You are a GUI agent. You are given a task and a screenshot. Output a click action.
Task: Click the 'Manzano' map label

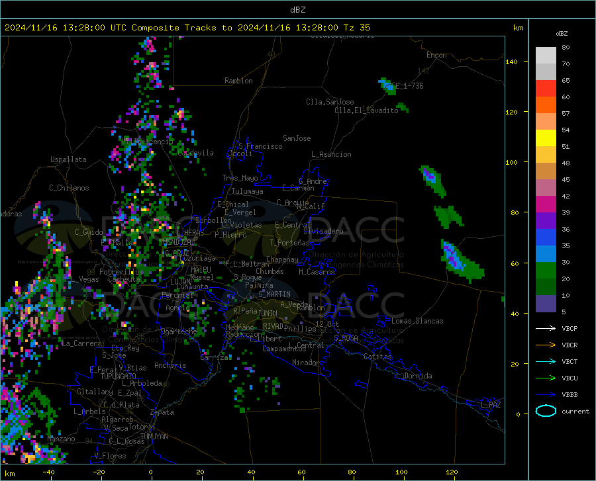pyautogui.click(x=61, y=439)
